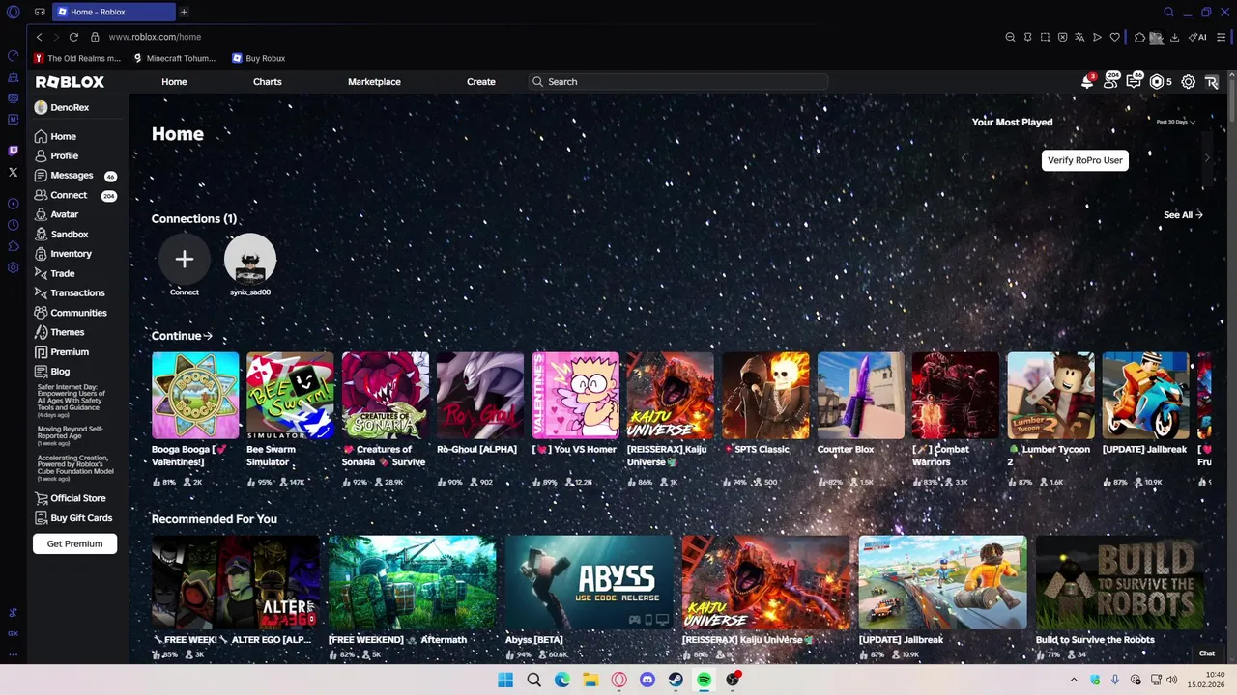Open Build to Survive the Robots thumbnail
This screenshot has width=1237, height=695.
(1120, 582)
